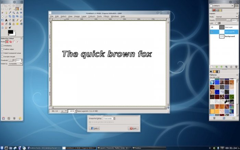
Task: Click the Auto button in Layers dock
Action: 237,6
